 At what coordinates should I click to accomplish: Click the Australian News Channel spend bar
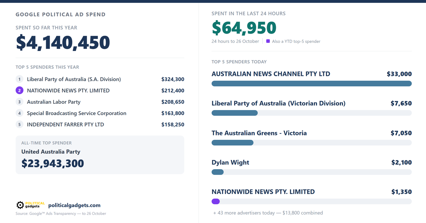coord(312,84)
